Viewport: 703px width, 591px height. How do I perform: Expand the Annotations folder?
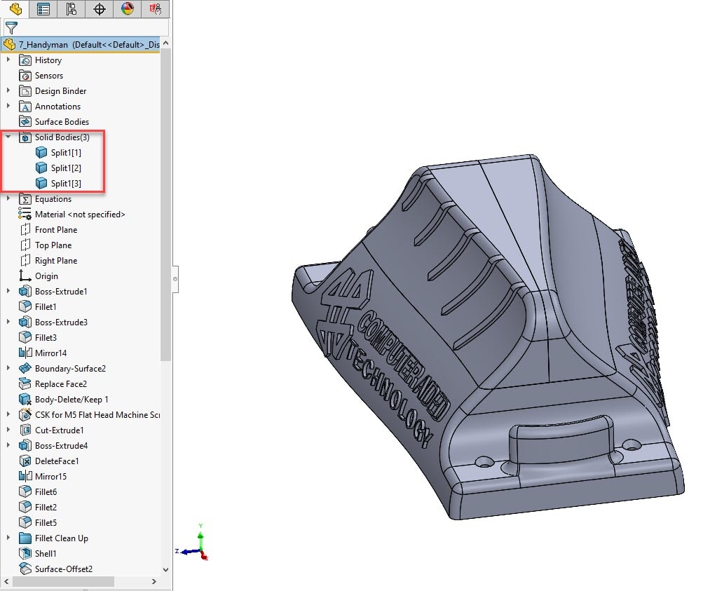(8, 106)
